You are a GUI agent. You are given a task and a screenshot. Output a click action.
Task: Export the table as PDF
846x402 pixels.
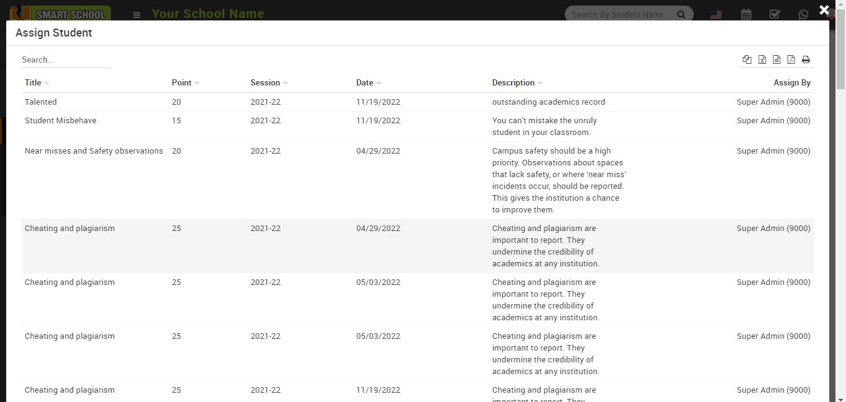[x=791, y=59]
